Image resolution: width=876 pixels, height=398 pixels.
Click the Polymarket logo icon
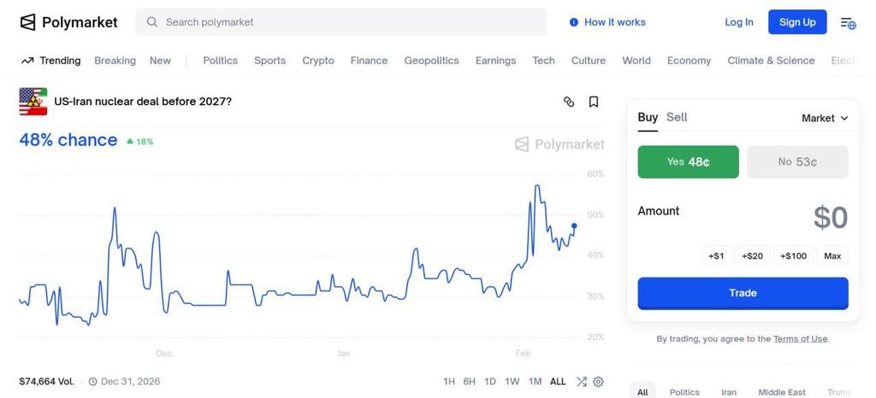pos(27,22)
